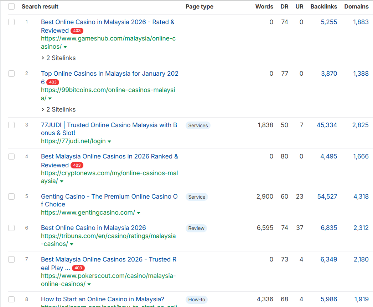Open the dropdown arrow after 77judi.net/login URL

pos(109,141)
